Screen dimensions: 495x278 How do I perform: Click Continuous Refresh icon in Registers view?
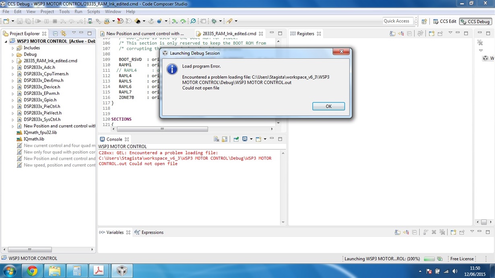(x=420, y=33)
